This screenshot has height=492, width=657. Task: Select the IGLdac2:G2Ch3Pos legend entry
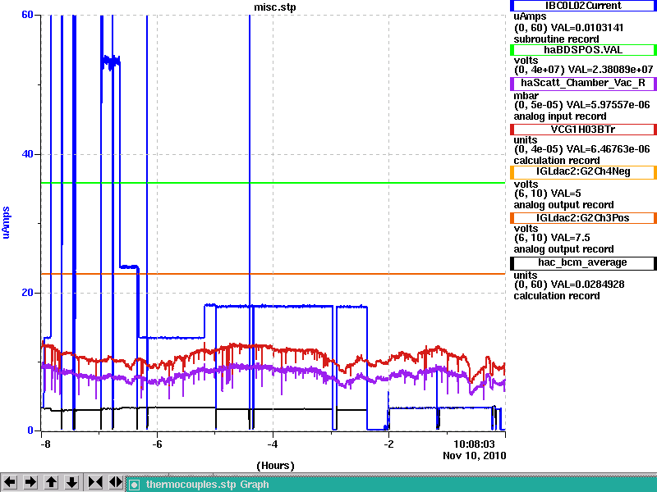[x=583, y=218]
